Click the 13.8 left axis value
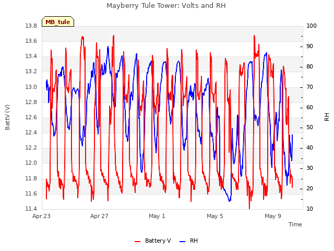This screenshot has height=251, width=334. click(31, 26)
